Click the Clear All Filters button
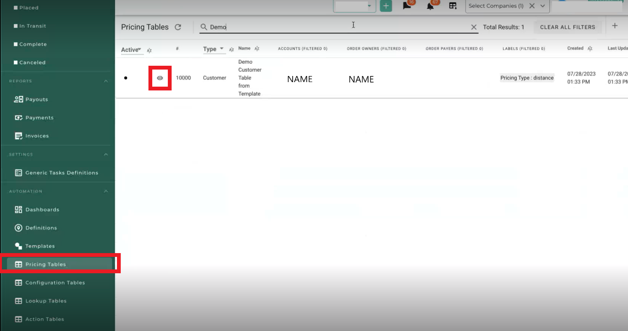 coord(568,27)
